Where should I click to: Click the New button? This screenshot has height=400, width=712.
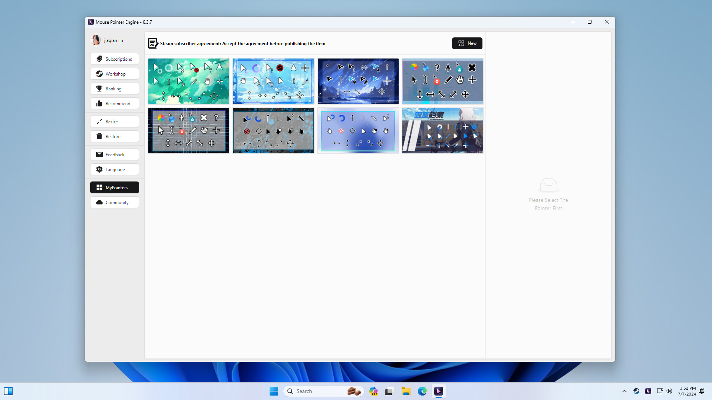(467, 43)
